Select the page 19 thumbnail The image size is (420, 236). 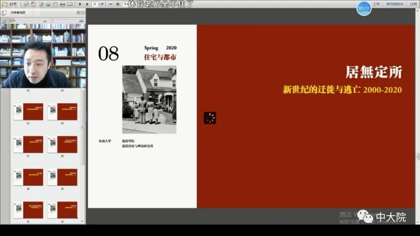pyautogui.click(x=28, y=177)
